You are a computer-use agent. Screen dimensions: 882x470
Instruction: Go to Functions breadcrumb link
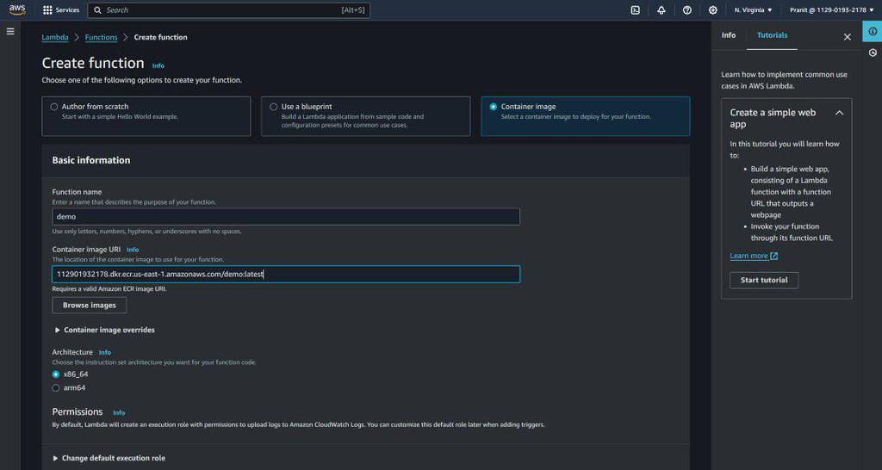pos(102,37)
